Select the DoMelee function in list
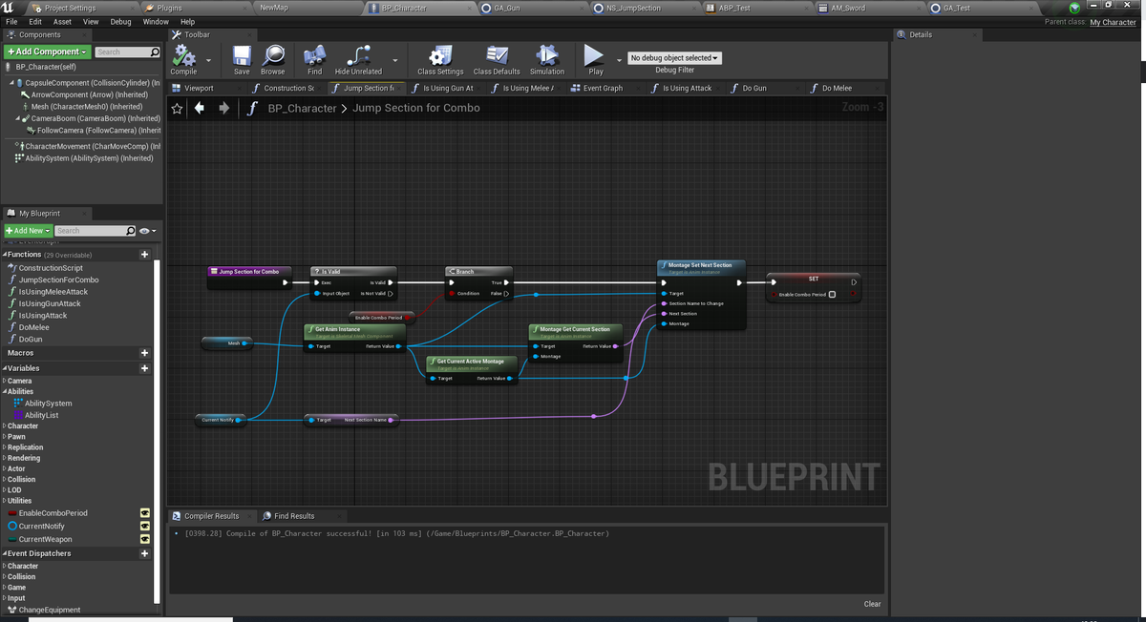 coord(34,327)
